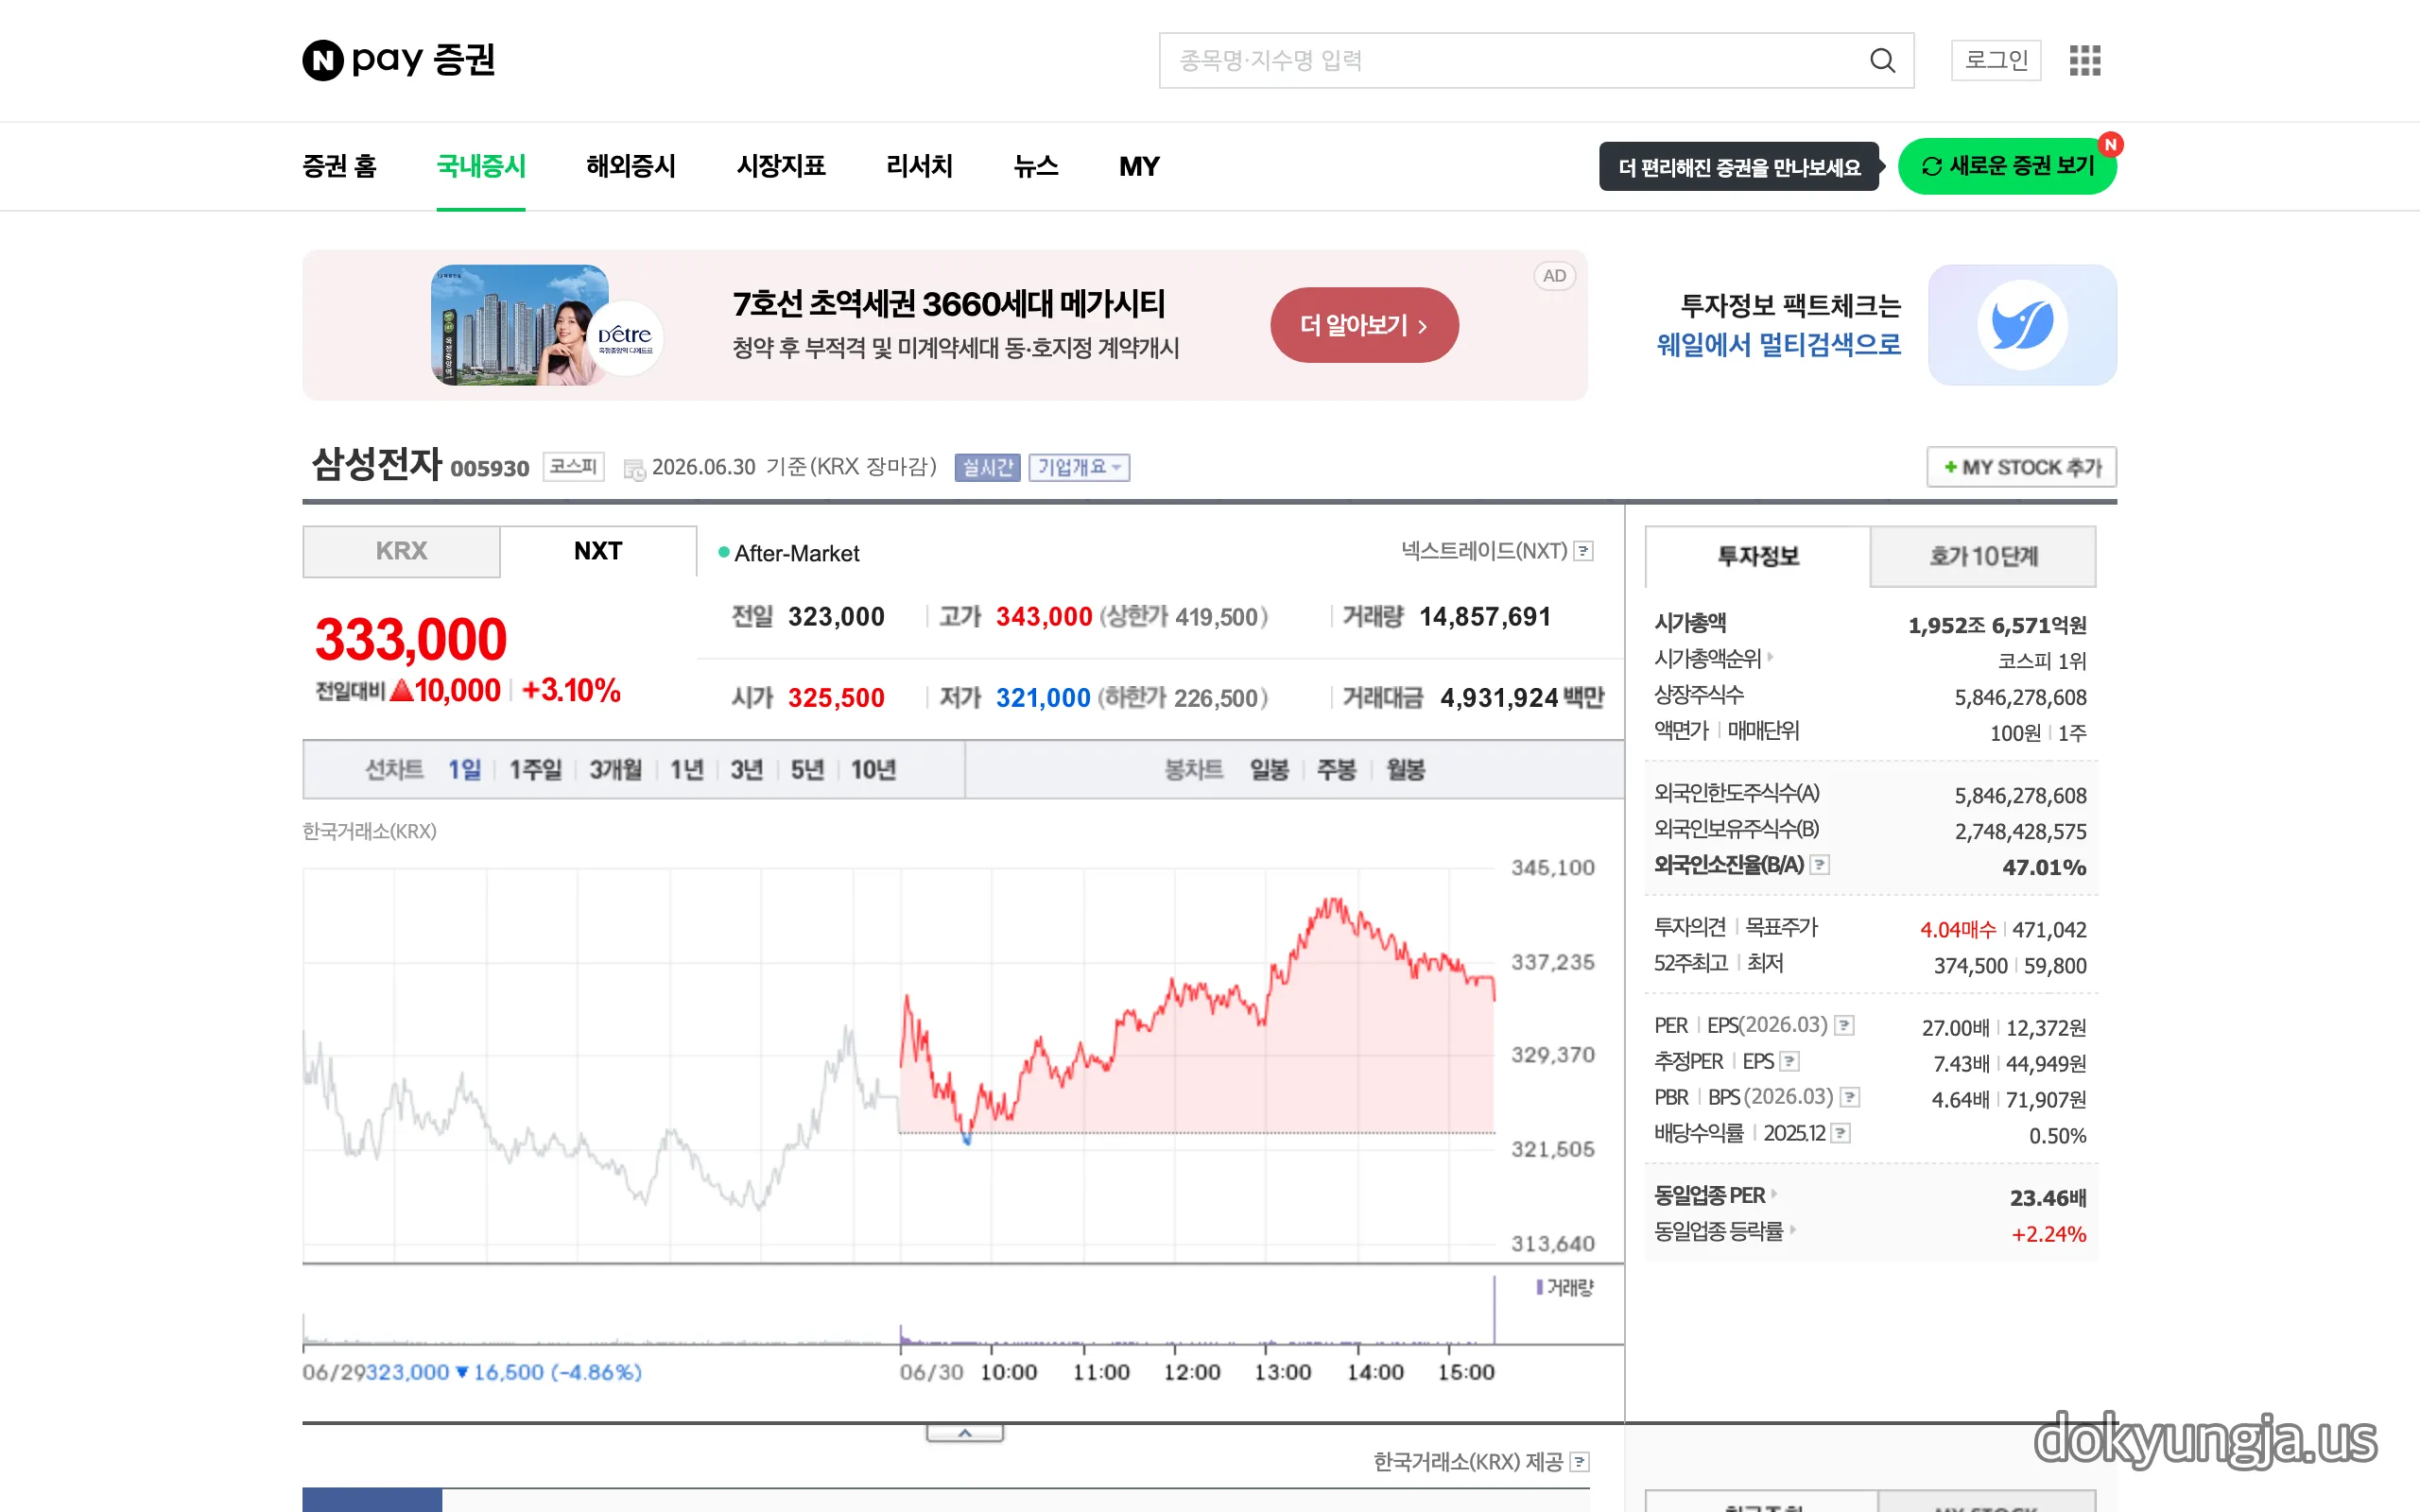Select 1일 line chart range
This screenshot has height=1512, width=2420.
464,770
